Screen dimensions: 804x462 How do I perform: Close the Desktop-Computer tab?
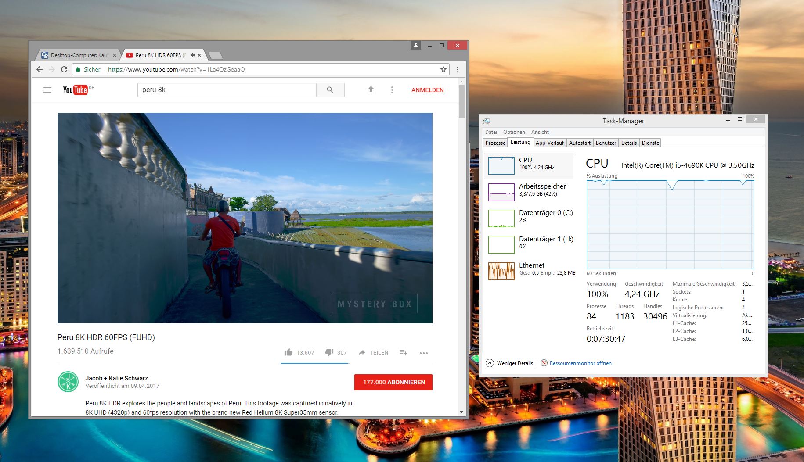(115, 55)
